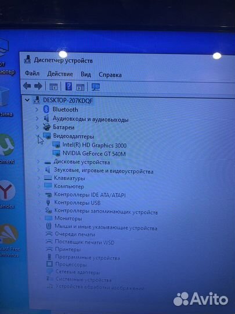Image resolution: width=235 pixels, height=314 pixels.
Task: Click the Батареи battery icon
Action: 47,127
